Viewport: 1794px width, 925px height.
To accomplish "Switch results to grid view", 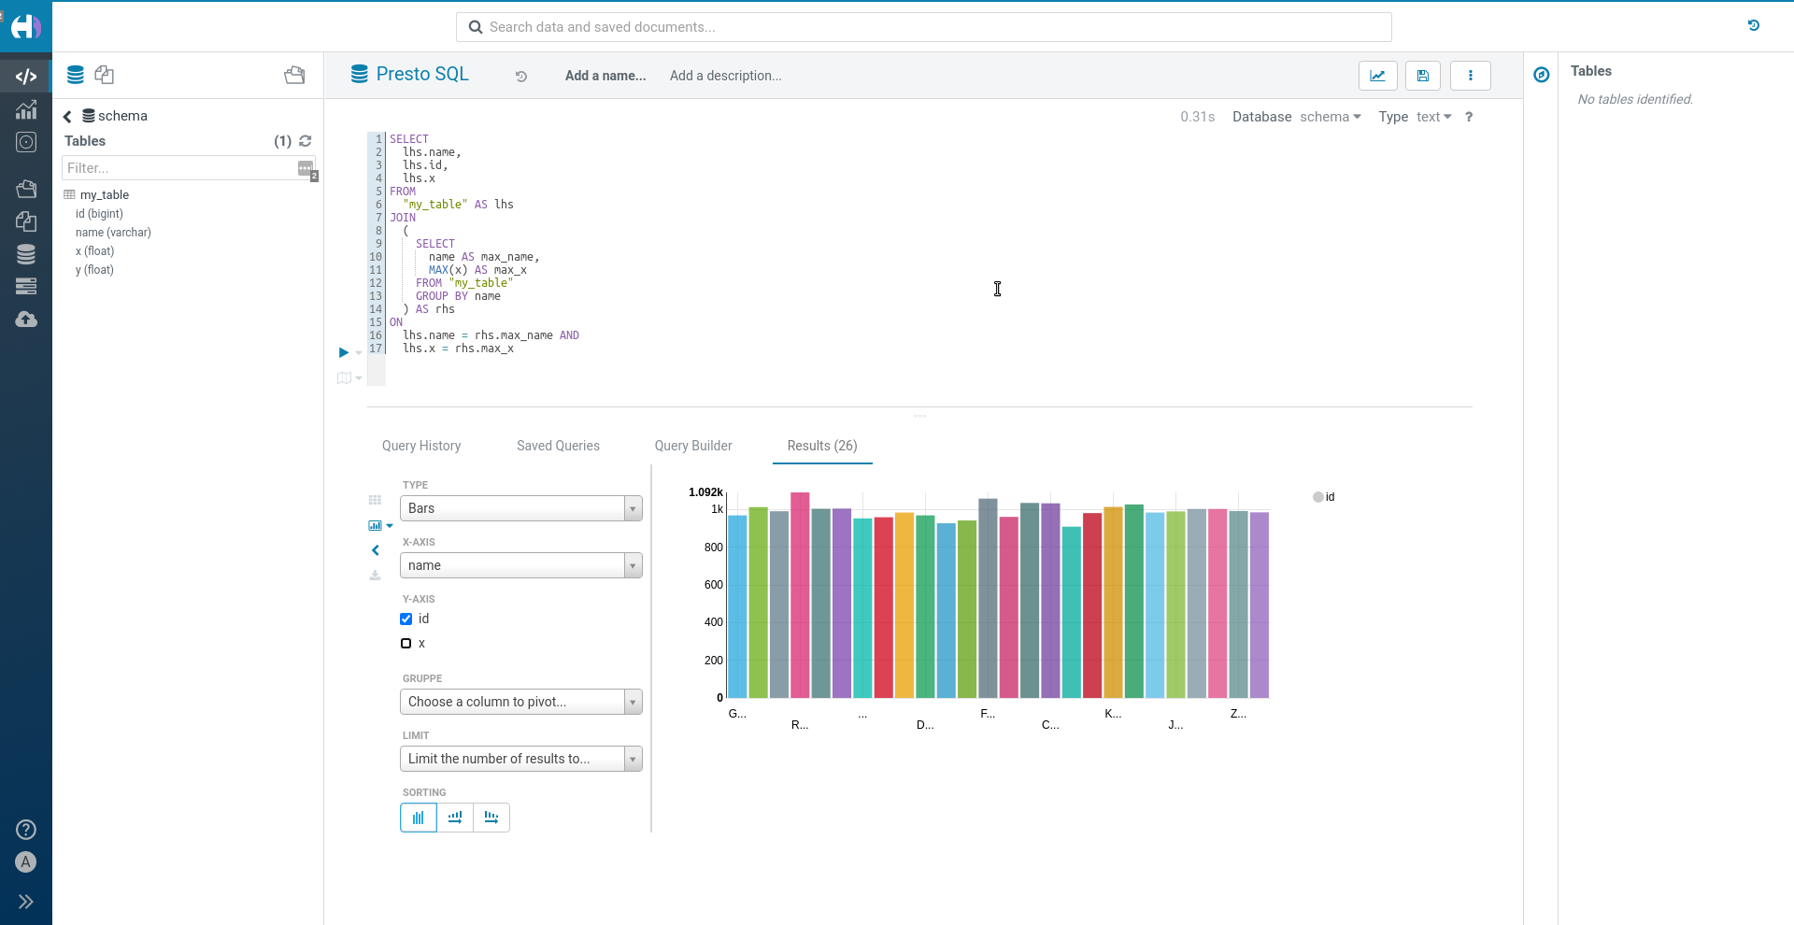I will pos(375,500).
